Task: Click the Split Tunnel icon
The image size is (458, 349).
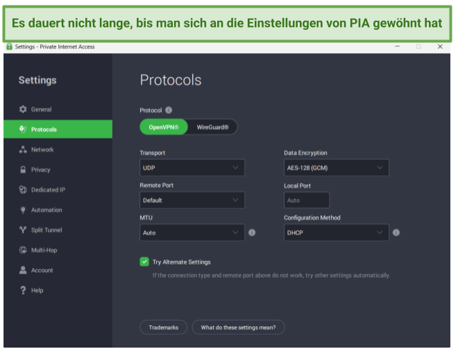Action: 23,230
